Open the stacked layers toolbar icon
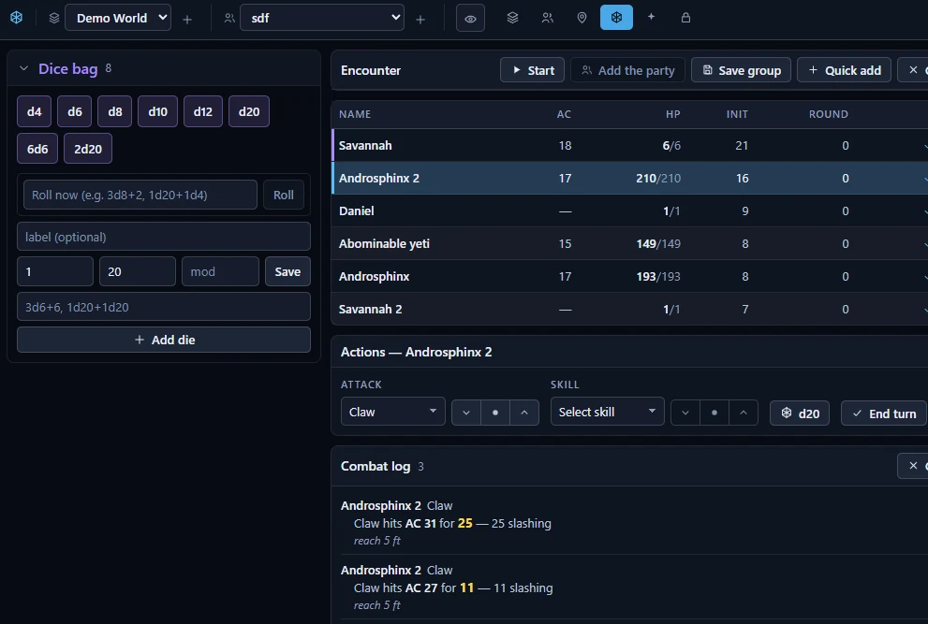Viewport: 928px width, 624px height. click(x=512, y=18)
